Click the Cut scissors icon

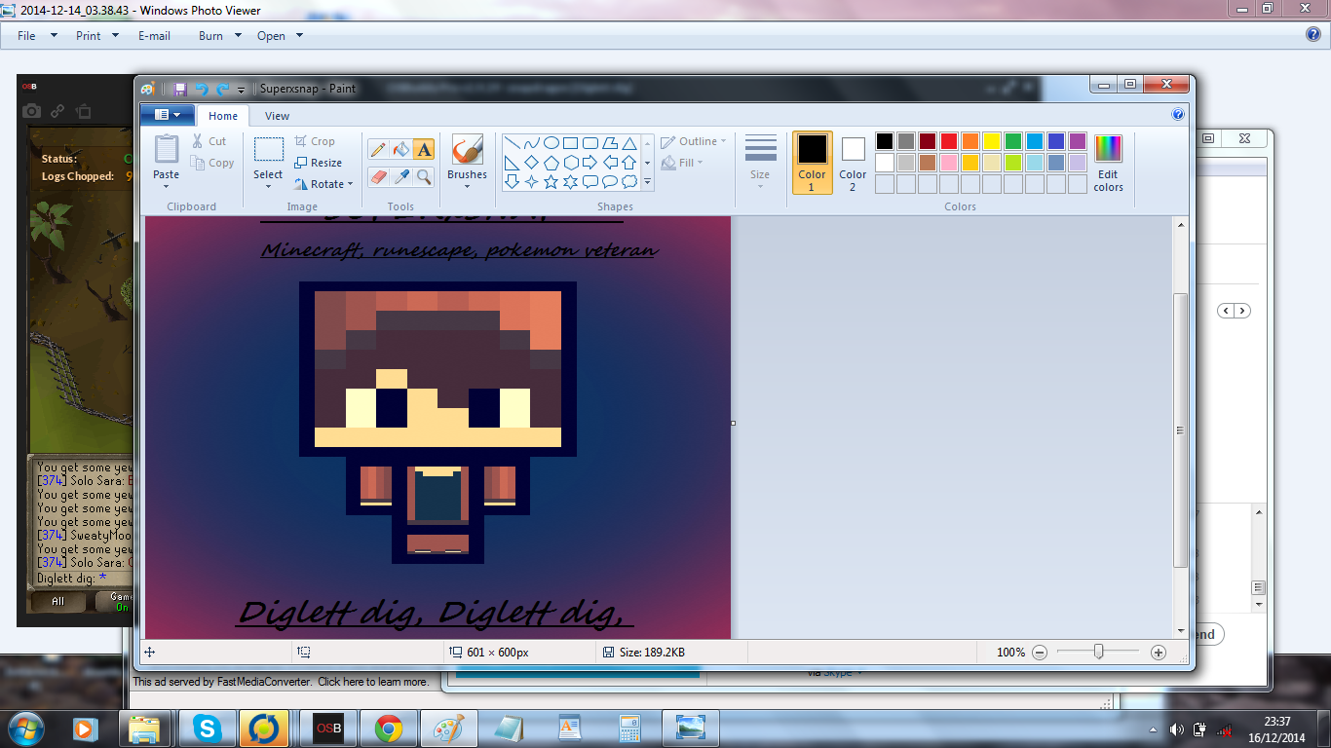click(198, 141)
